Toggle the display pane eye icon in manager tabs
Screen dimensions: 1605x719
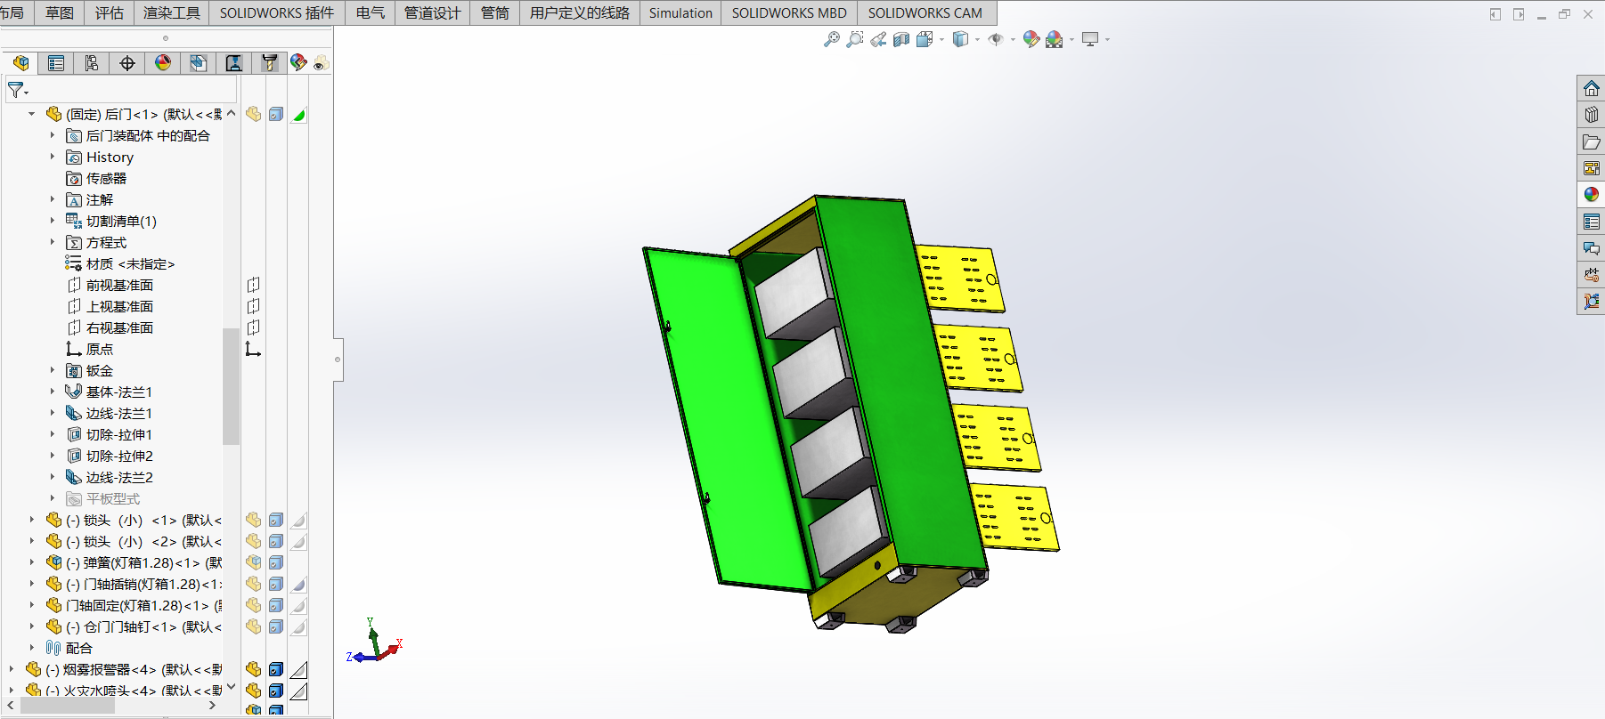click(321, 63)
